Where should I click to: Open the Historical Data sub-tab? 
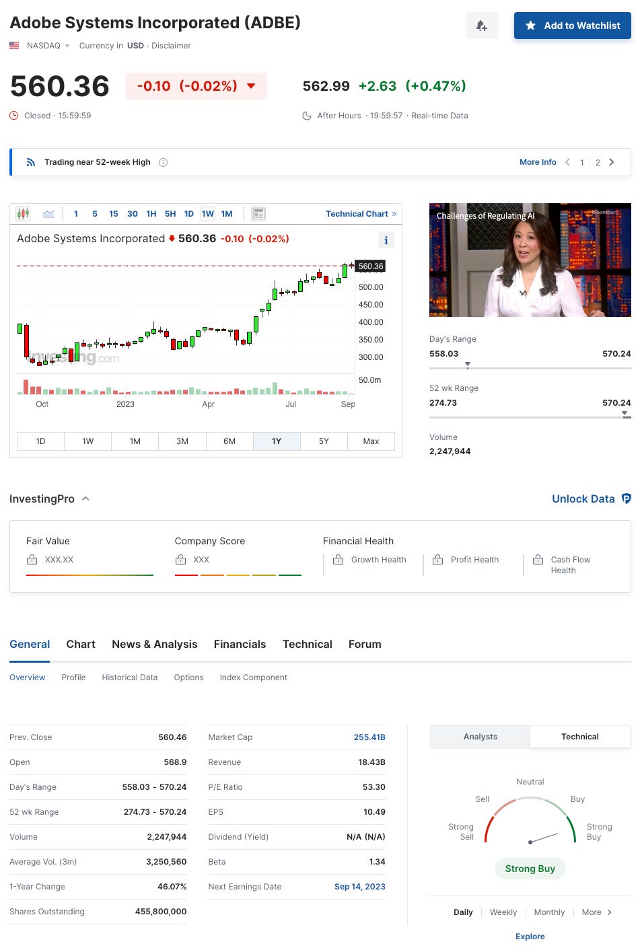[x=130, y=678]
